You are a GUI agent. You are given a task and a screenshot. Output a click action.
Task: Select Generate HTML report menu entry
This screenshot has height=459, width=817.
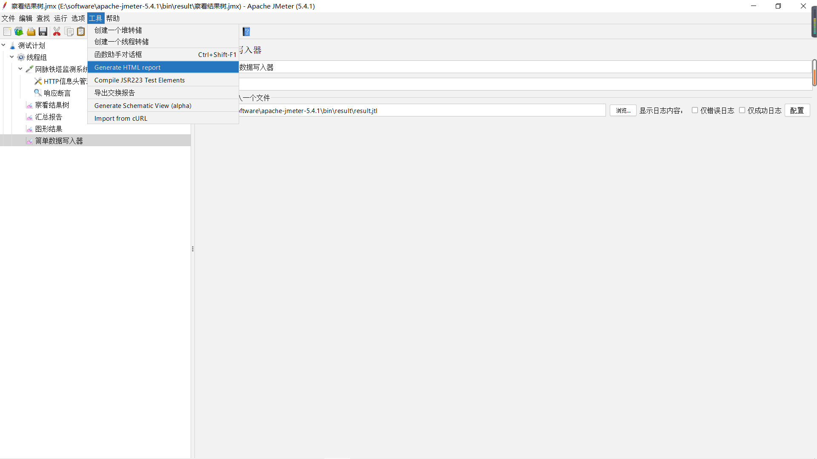128,67
